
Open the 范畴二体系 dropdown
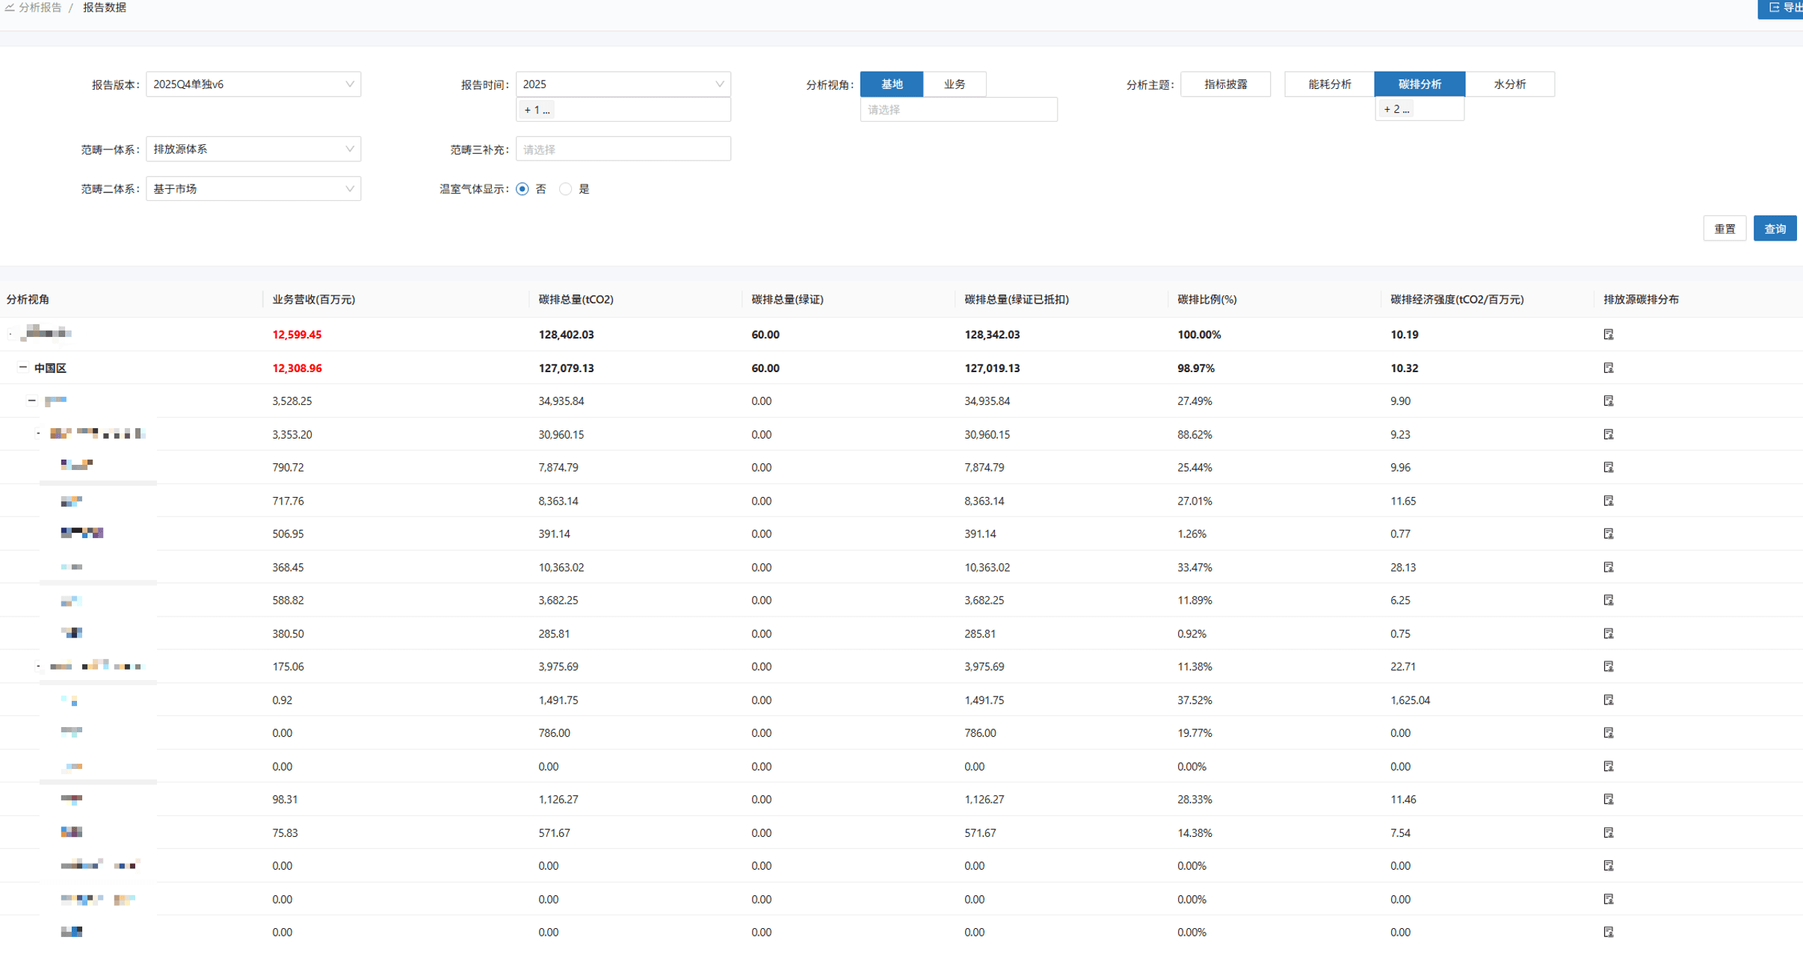(253, 189)
